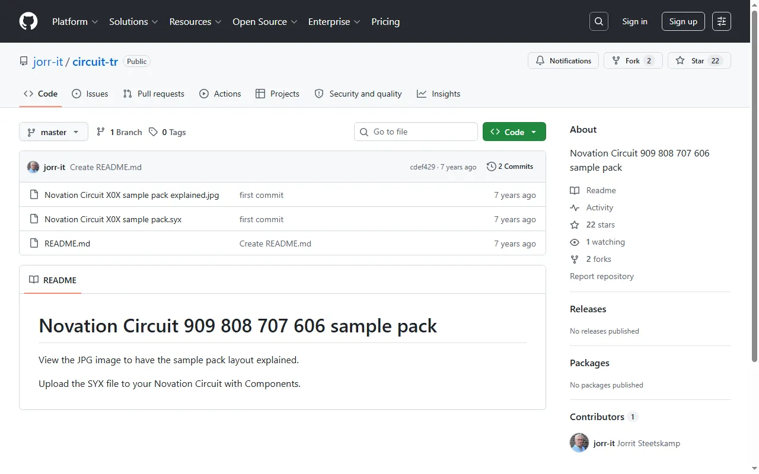This screenshot has height=474, width=759.
Task: Open the master branch selector
Action: [53, 132]
